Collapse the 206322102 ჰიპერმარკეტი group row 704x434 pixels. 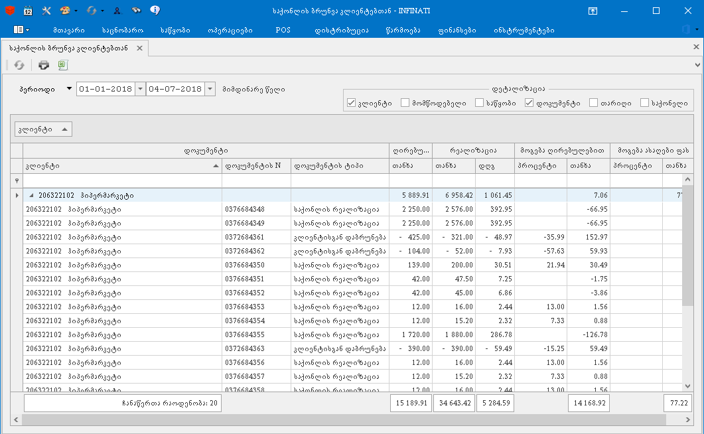click(31, 195)
